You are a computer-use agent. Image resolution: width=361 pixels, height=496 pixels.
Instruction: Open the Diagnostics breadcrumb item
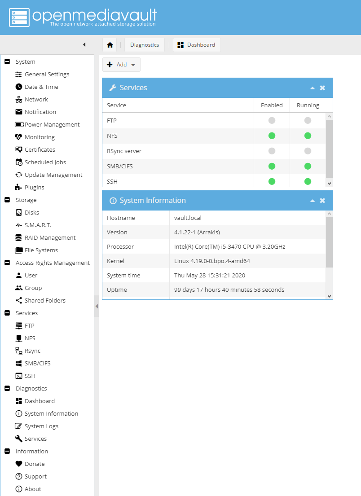pos(144,44)
